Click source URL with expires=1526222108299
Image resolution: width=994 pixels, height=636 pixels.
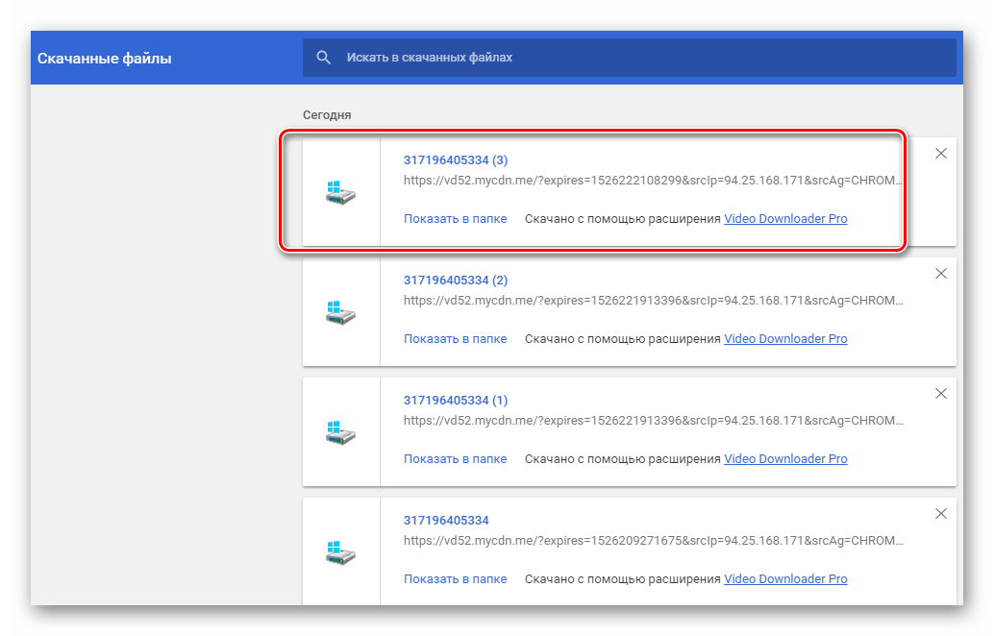[653, 181]
